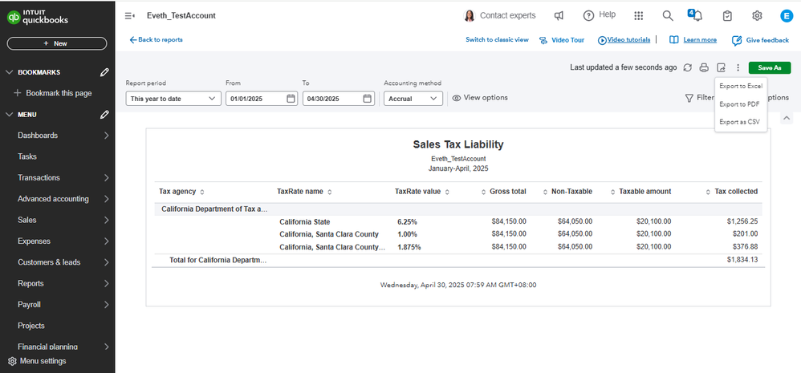Open the search magnifier icon
Viewport: 801px width, 373px height.
[668, 16]
